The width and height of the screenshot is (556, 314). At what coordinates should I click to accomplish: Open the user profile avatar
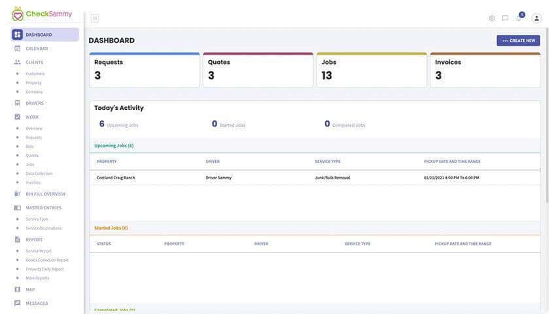pos(536,18)
